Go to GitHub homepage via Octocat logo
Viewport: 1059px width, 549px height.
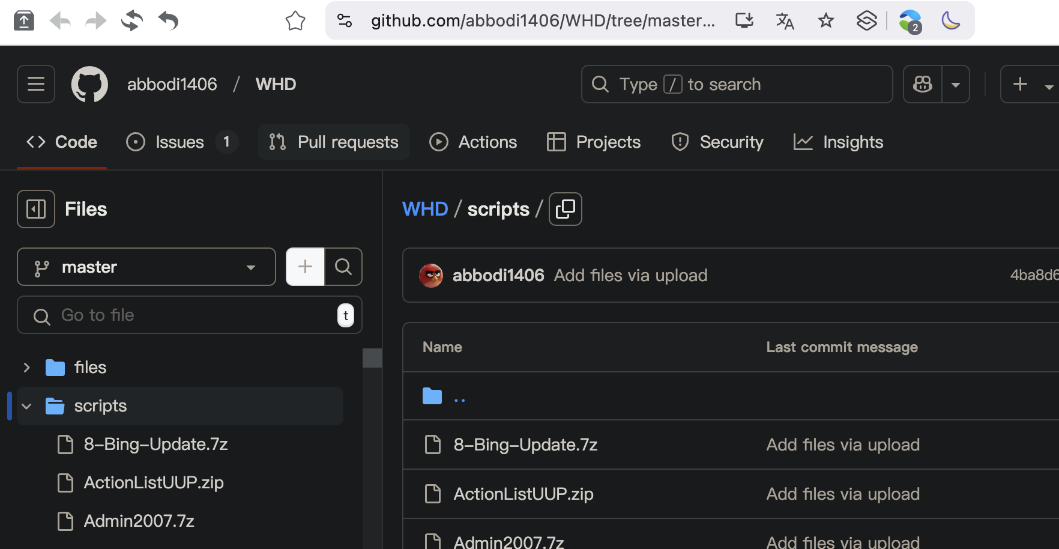pyautogui.click(x=89, y=84)
